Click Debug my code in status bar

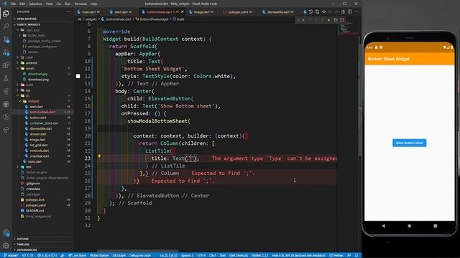tap(140, 255)
